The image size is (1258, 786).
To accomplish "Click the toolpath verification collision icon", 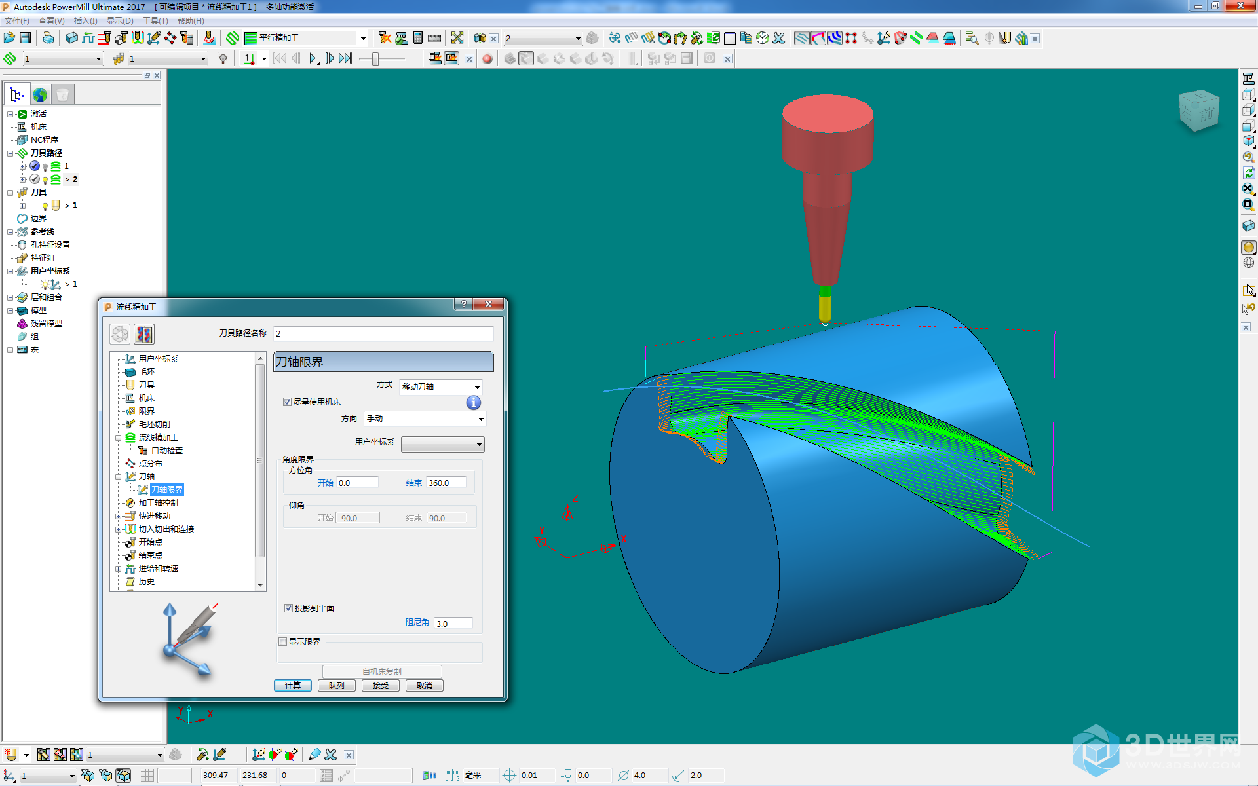I will tap(385, 38).
